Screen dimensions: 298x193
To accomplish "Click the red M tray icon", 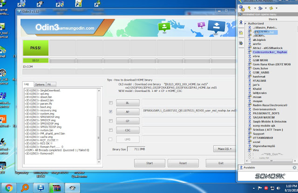I will tap(266, 188).
